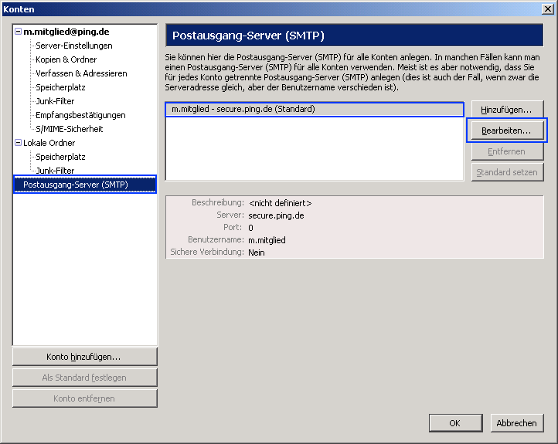Select Kopien & Ordner settings
The image size is (558, 444).
pyautogui.click(x=66, y=59)
